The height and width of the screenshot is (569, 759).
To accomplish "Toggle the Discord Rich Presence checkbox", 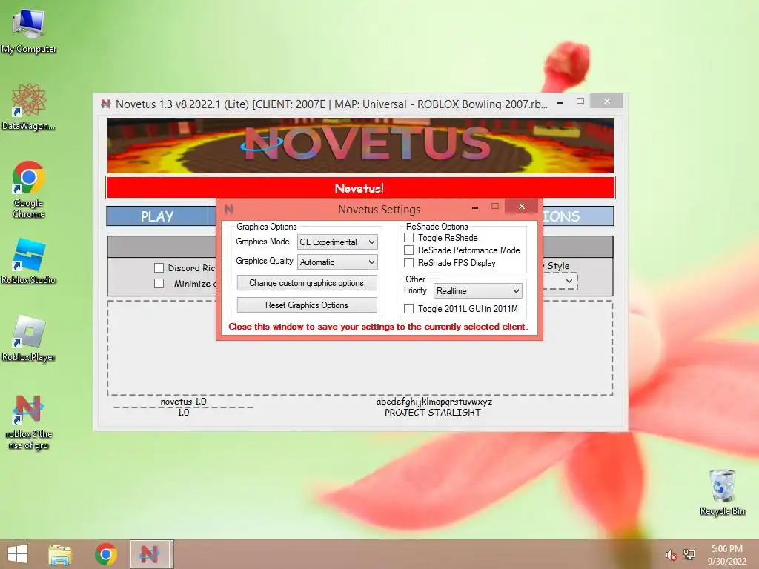I will click(x=159, y=267).
